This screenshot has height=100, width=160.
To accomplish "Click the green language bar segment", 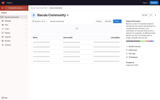I will click(x=143, y=41).
